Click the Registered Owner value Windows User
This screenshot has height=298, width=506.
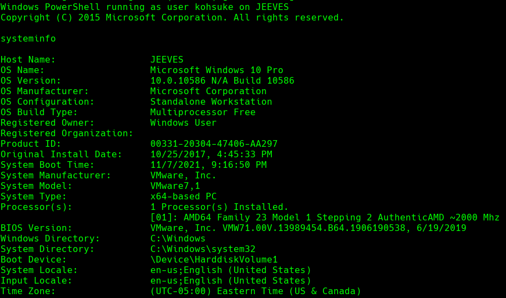(x=183, y=123)
